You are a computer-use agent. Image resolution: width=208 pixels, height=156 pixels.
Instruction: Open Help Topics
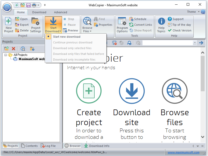click(x=161, y=25)
